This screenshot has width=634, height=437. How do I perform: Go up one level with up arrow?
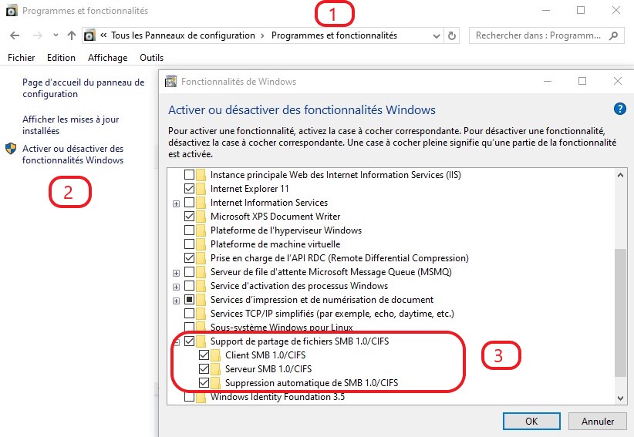pyautogui.click(x=72, y=35)
